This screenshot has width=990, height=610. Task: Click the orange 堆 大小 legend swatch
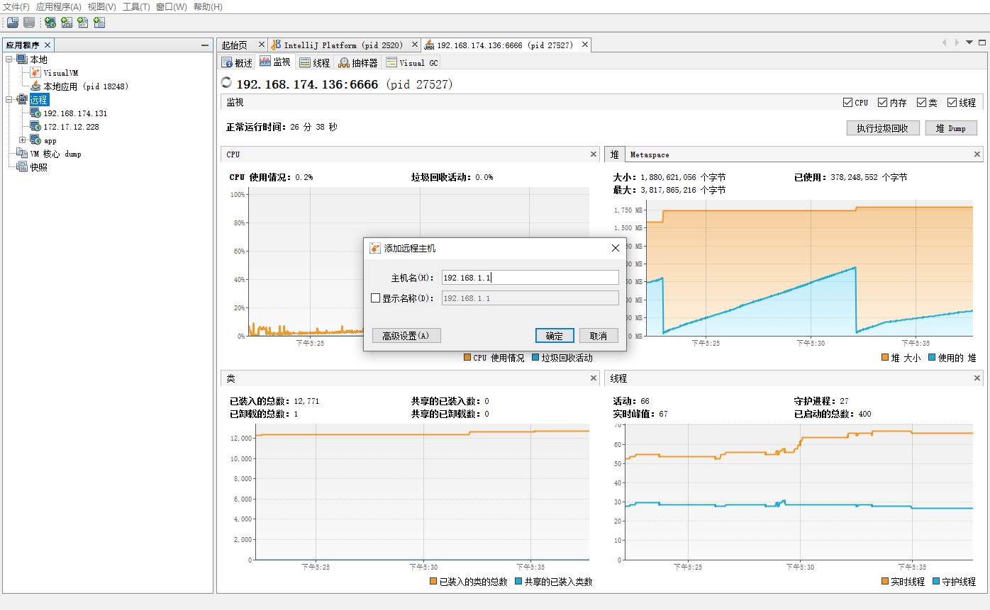point(886,358)
